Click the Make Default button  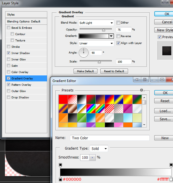click(x=85, y=71)
